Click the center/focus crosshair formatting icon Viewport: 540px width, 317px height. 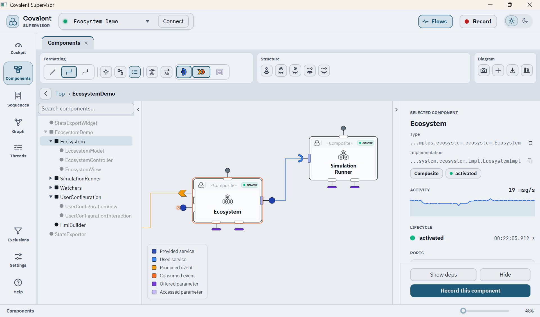(106, 72)
